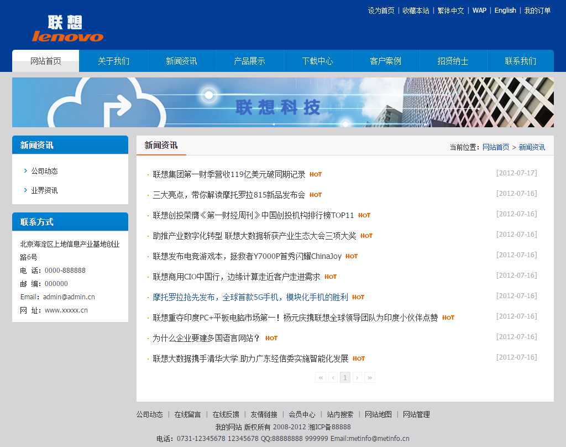This screenshot has height=447, width=566.
Task: Select 业界资讯 in sidebar
Action: [44, 190]
